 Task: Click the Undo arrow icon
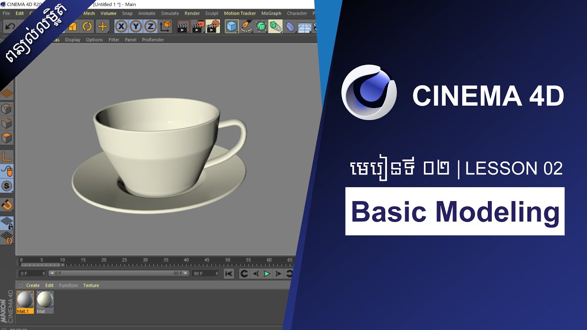(x=10, y=27)
